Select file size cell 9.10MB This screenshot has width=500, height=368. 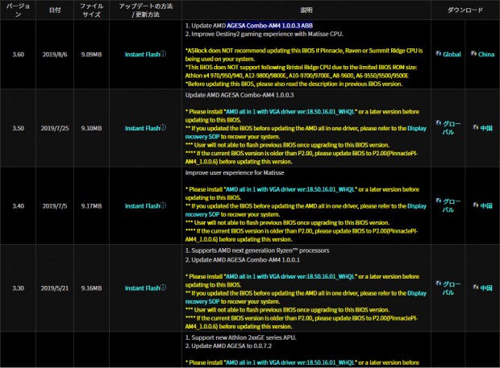pyautogui.click(x=91, y=128)
